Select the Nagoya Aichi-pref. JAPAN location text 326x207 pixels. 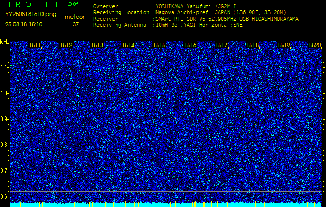[221, 12]
